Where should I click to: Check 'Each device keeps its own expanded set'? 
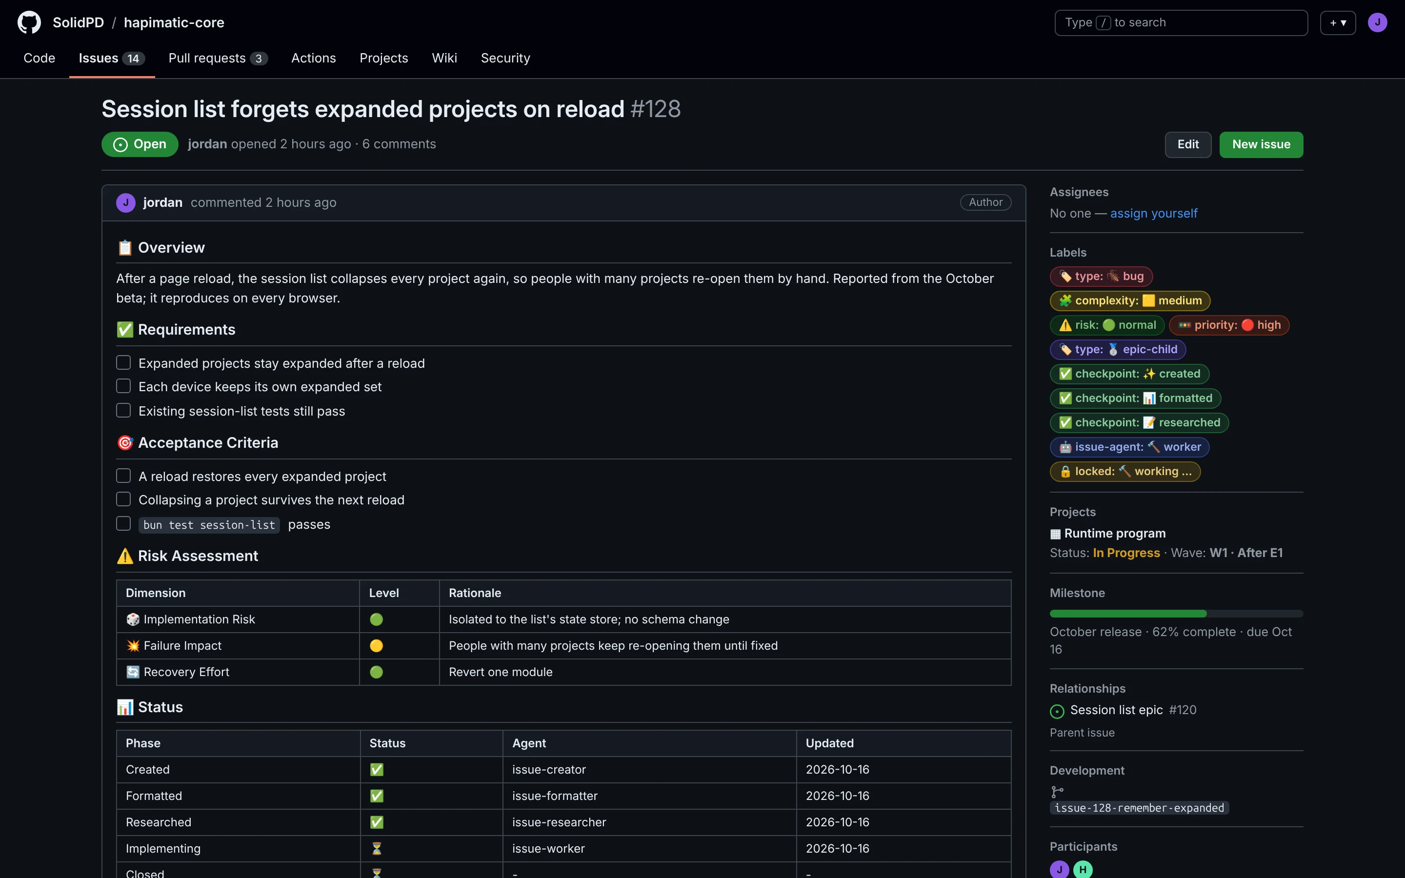pos(123,386)
